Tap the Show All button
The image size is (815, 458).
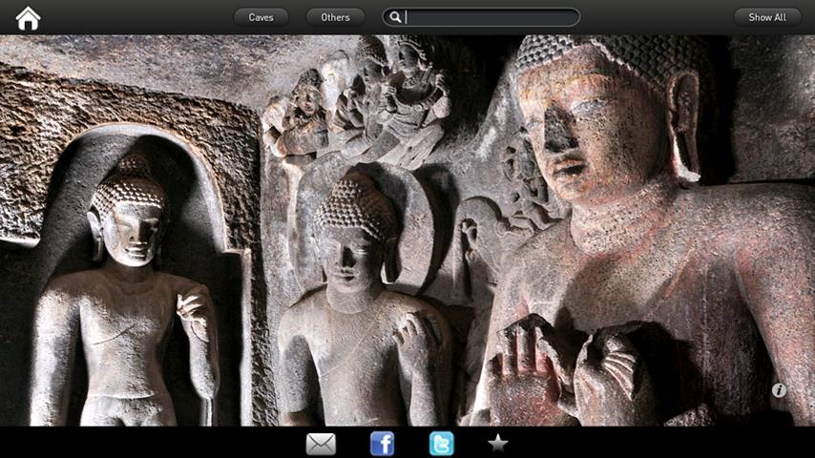click(x=767, y=18)
